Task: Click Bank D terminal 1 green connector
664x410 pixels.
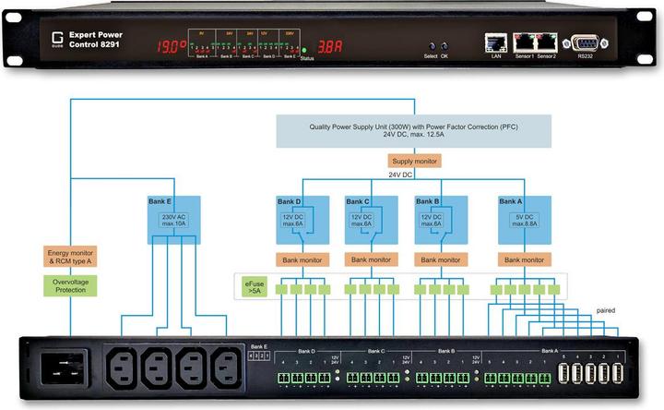Action: tap(325, 378)
